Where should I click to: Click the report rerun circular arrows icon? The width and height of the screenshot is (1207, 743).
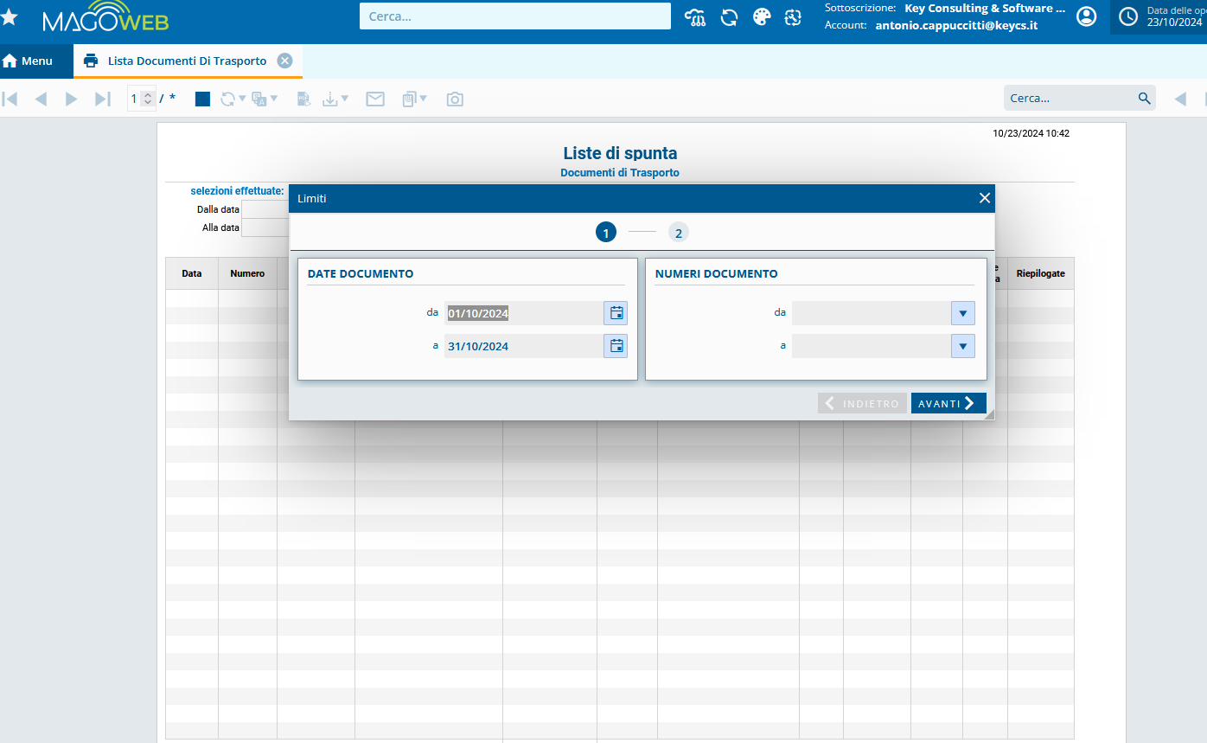tap(227, 99)
